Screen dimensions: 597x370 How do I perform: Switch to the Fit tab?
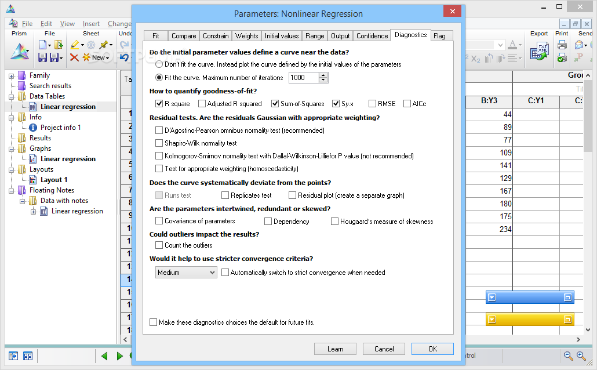(156, 36)
